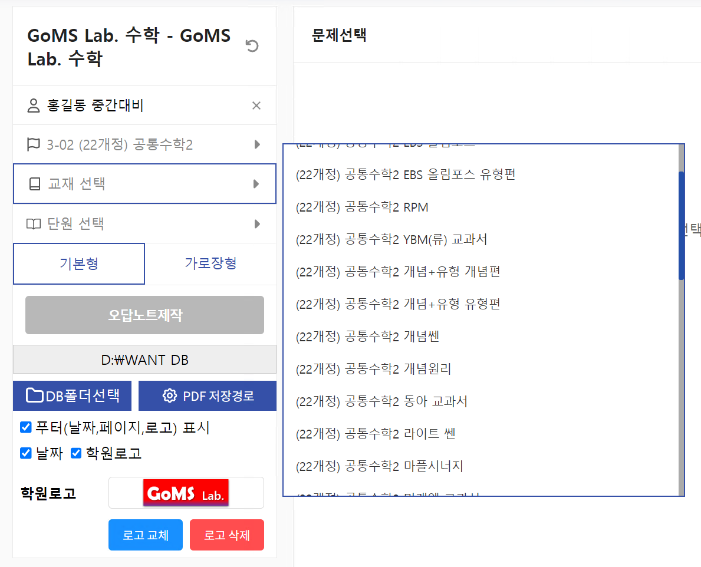Select 공통수학2 개념쎈 textbook
The image size is (701, 567).
tap(481, 337)
